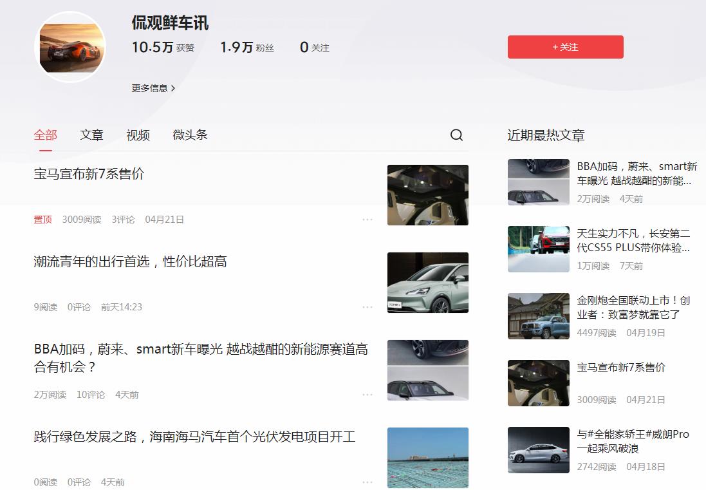
Task: Click the 1.9万 粉丝 followers count
Action: point(247,47)
